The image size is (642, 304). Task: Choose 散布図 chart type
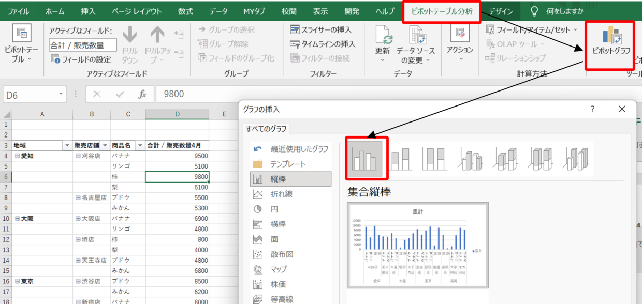[x=290, y=254]
